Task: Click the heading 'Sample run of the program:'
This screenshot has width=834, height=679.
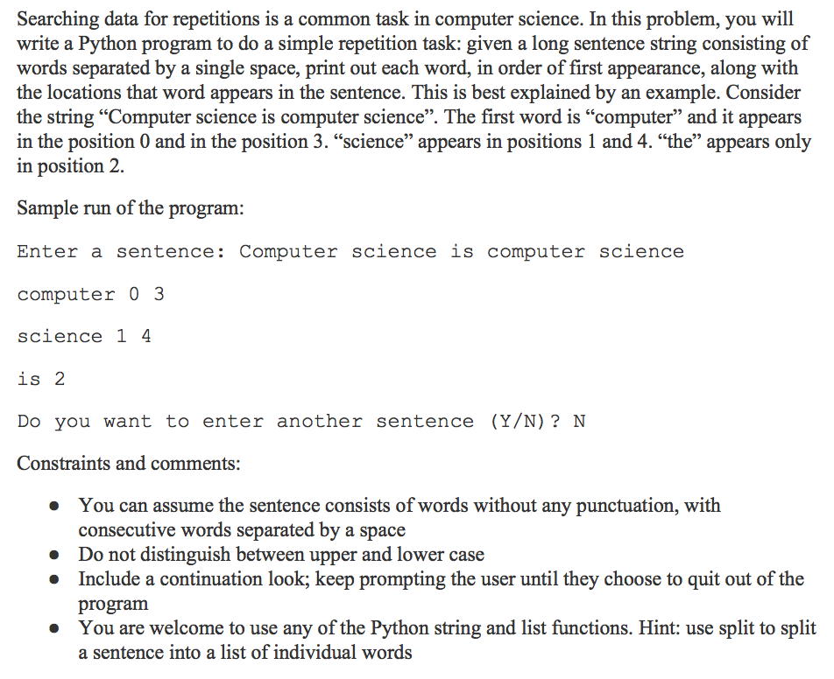Action: point(131,207)
